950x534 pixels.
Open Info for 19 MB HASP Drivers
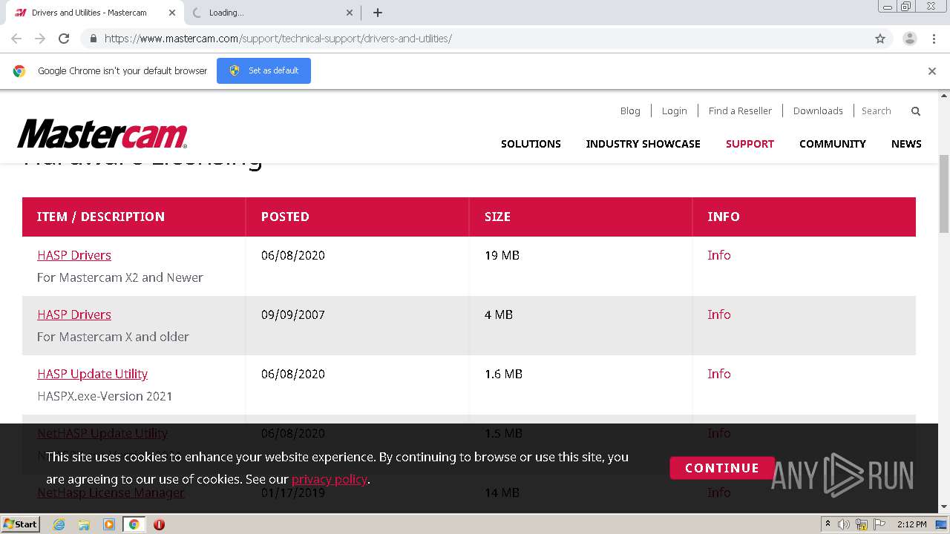719,255
